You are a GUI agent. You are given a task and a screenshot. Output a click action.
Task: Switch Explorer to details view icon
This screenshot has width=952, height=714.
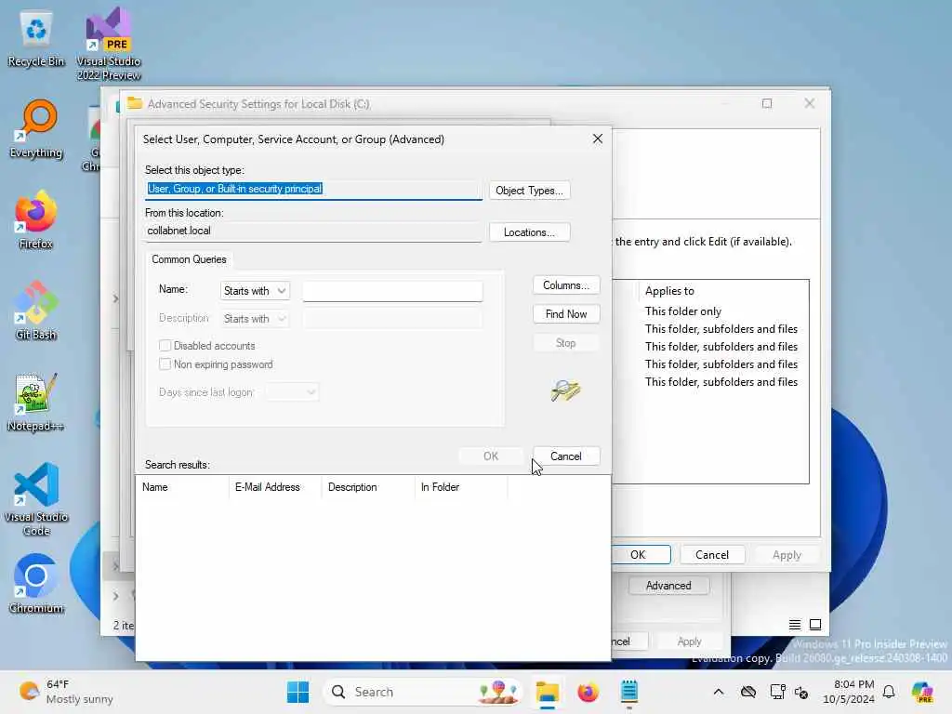tap(794, 625)
